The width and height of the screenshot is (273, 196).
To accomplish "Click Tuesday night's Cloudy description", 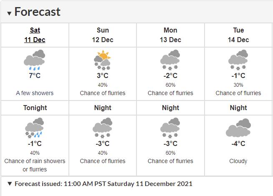I will [238, 161].
